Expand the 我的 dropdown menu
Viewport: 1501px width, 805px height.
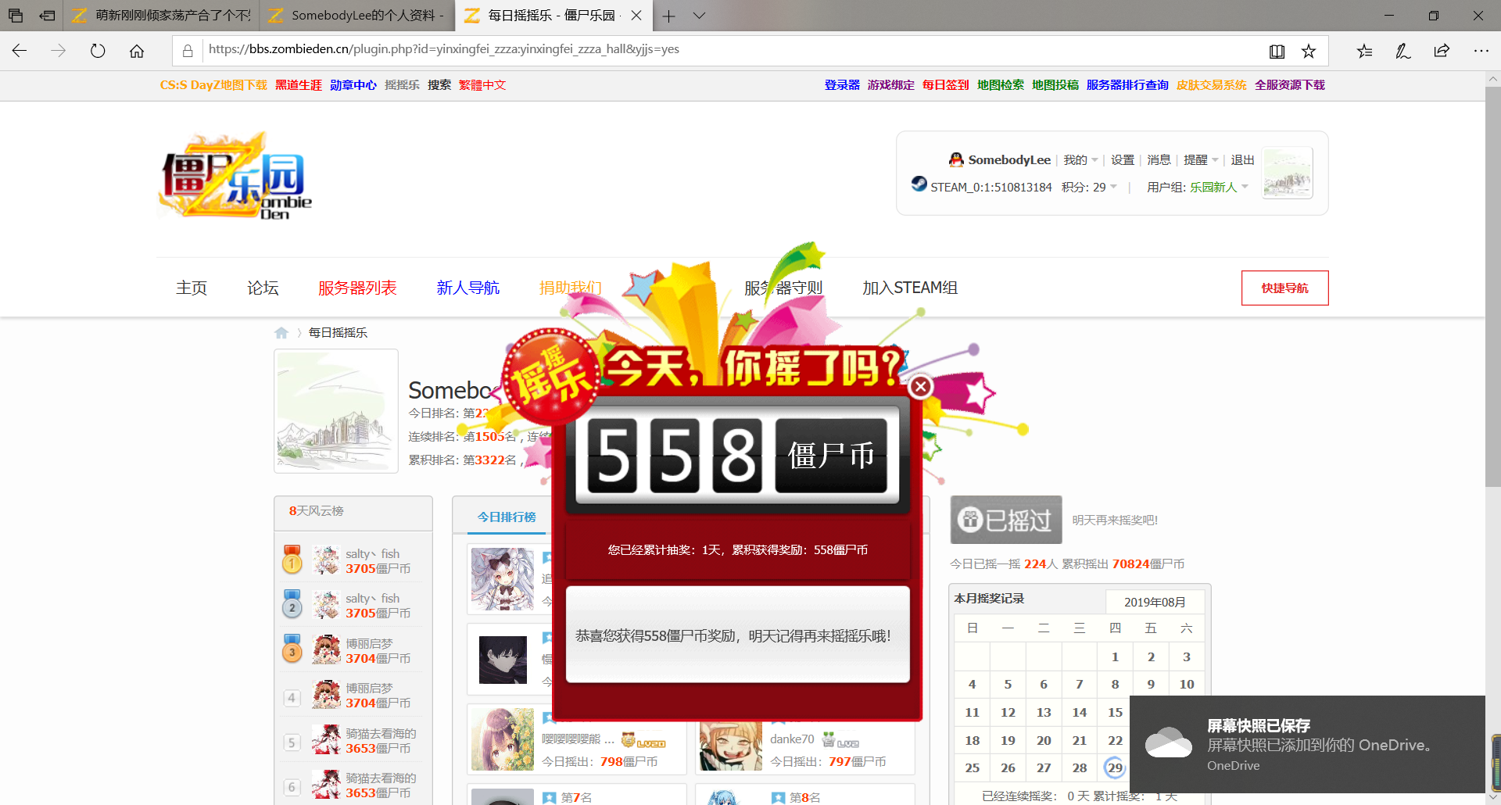(x=1080, y=160)
